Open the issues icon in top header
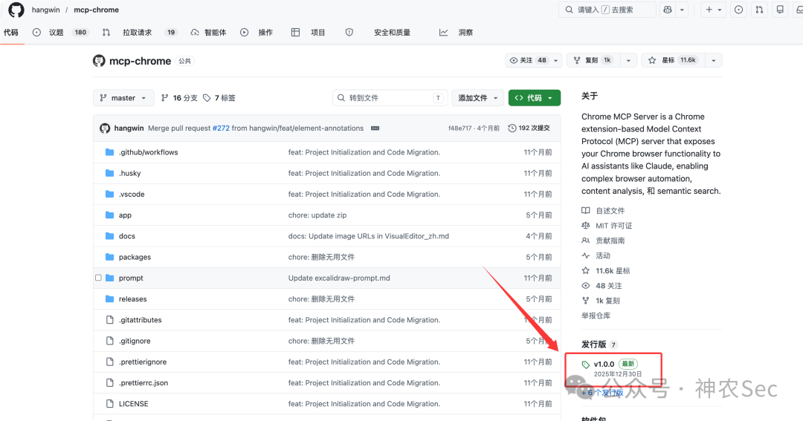 (x=738, y=10)
